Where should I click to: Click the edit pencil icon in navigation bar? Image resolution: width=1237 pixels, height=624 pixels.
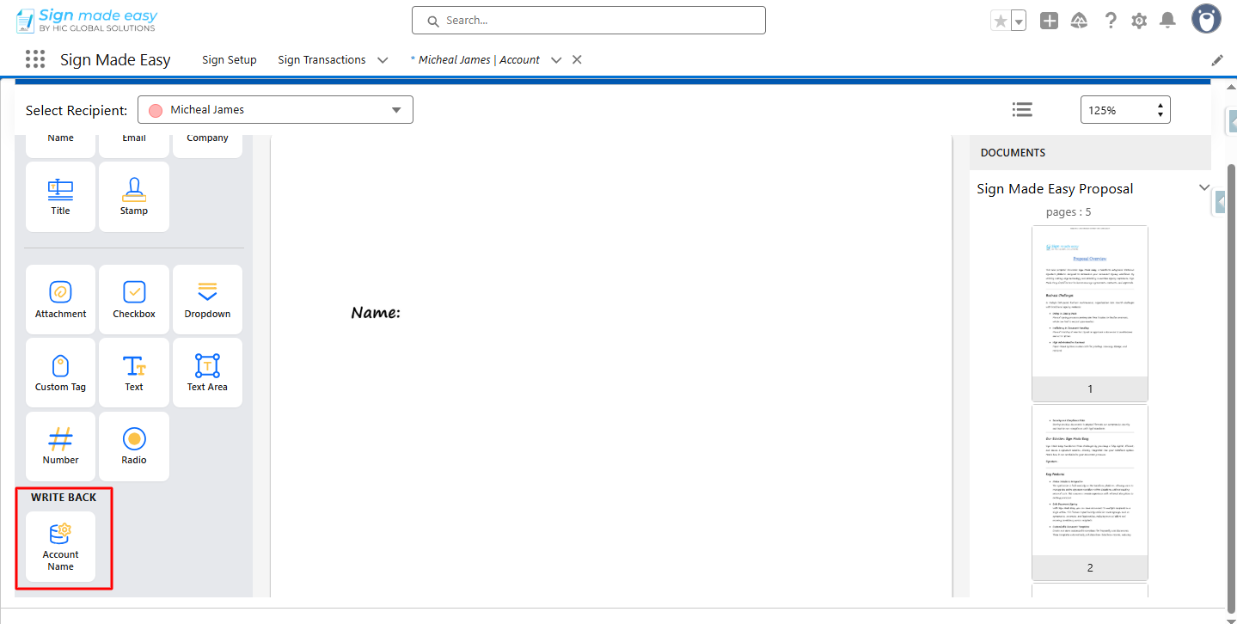(1217, 60)
